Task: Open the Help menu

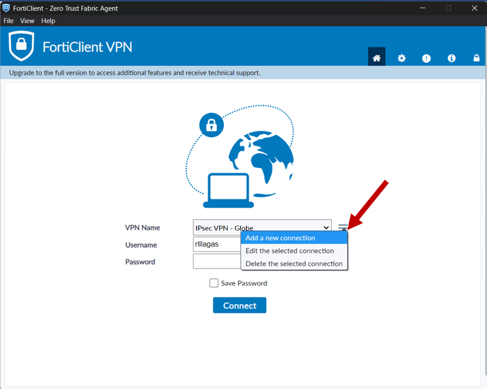Action: pos(48,21)
